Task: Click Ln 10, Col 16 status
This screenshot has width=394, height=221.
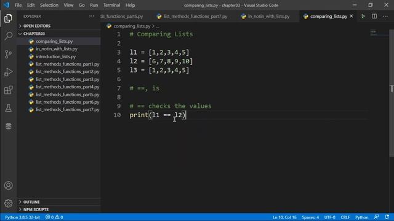Action: (x=284, y=217)
